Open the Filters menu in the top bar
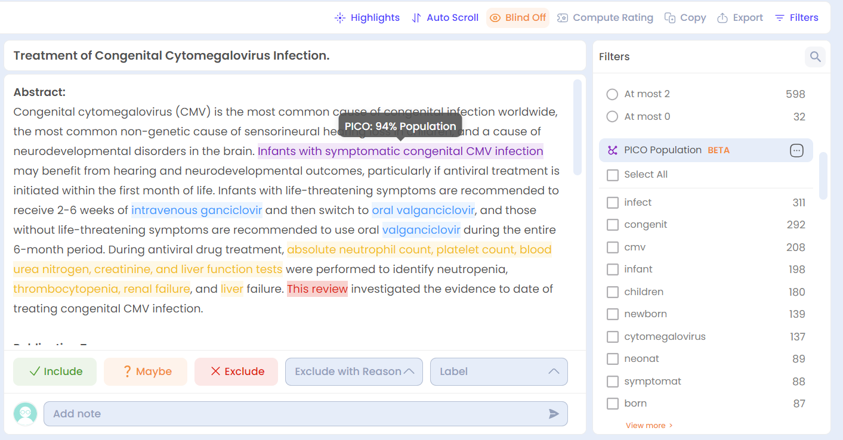 click(x=796, y=17)
